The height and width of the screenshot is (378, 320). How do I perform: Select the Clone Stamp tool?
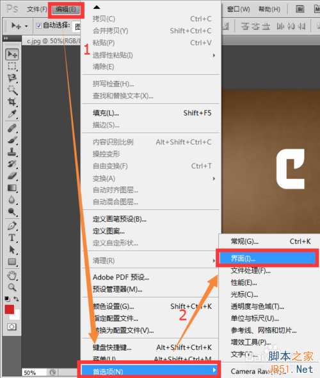(x=12, y=152)
